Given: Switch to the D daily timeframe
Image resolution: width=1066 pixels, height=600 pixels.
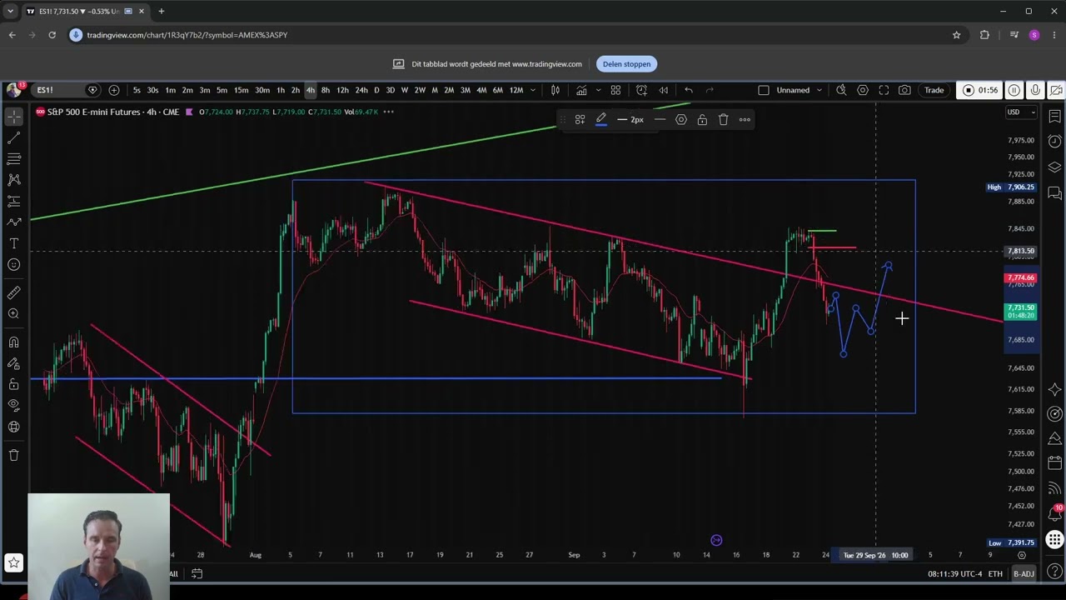Looking at the screenshot, I should [x=376, y=90].
